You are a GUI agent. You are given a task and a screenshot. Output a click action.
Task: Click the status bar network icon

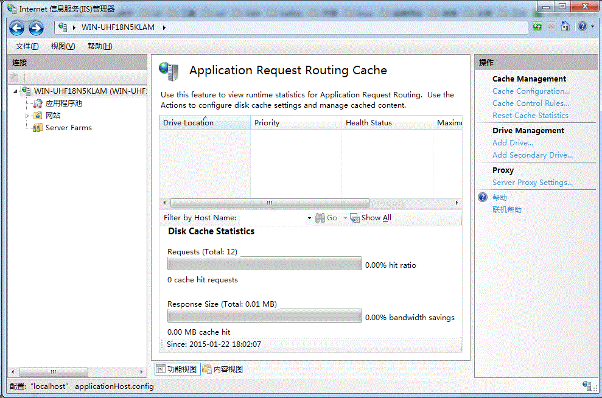[x=587, y=385]
